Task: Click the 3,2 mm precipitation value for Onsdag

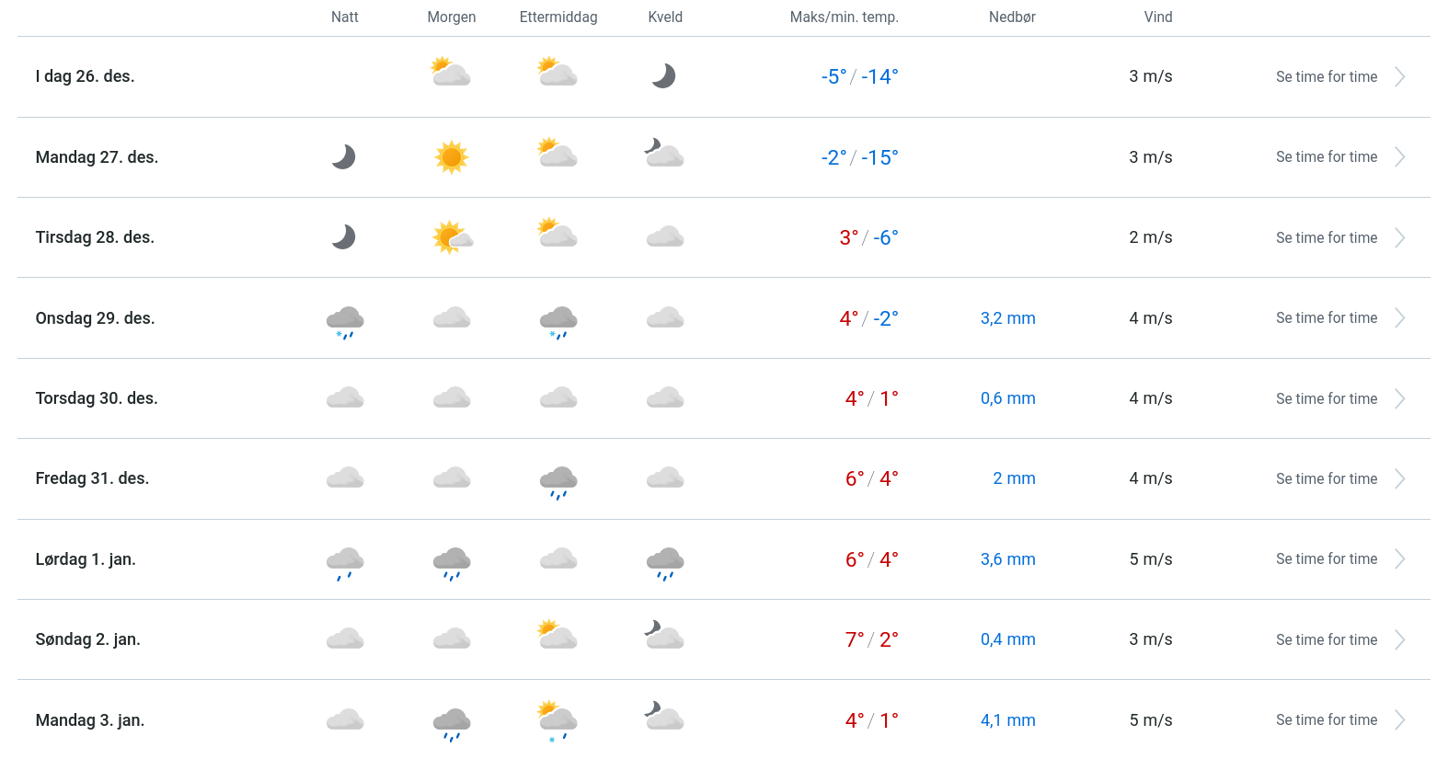Action: pyautogui.click(x=1007, y=318)
